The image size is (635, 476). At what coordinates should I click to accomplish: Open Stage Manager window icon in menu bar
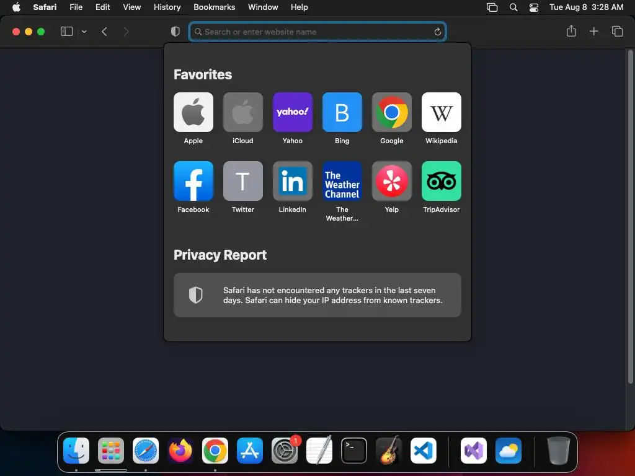[492, 7]
